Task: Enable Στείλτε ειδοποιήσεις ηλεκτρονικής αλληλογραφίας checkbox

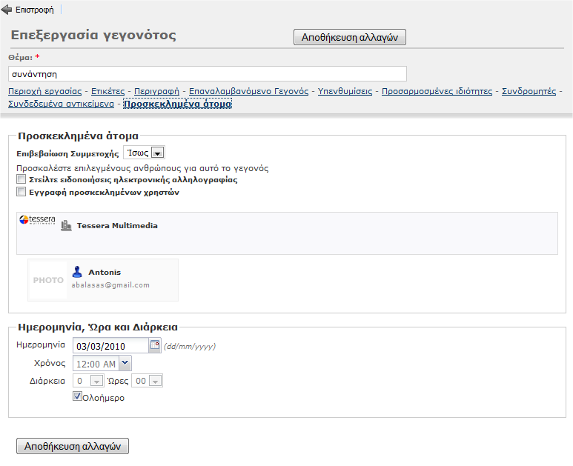Action: click(21, 179)
